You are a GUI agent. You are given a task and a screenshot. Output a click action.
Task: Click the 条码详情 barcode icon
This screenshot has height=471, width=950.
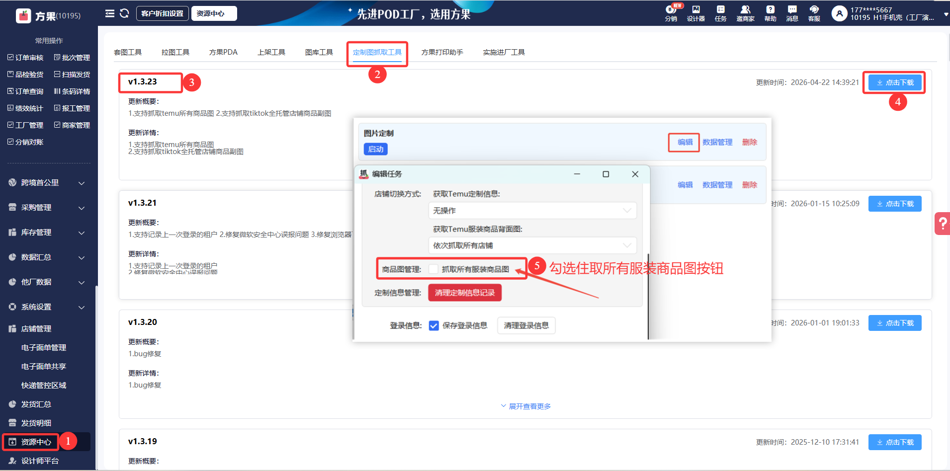pyautogui.click(x=57, y=91)
